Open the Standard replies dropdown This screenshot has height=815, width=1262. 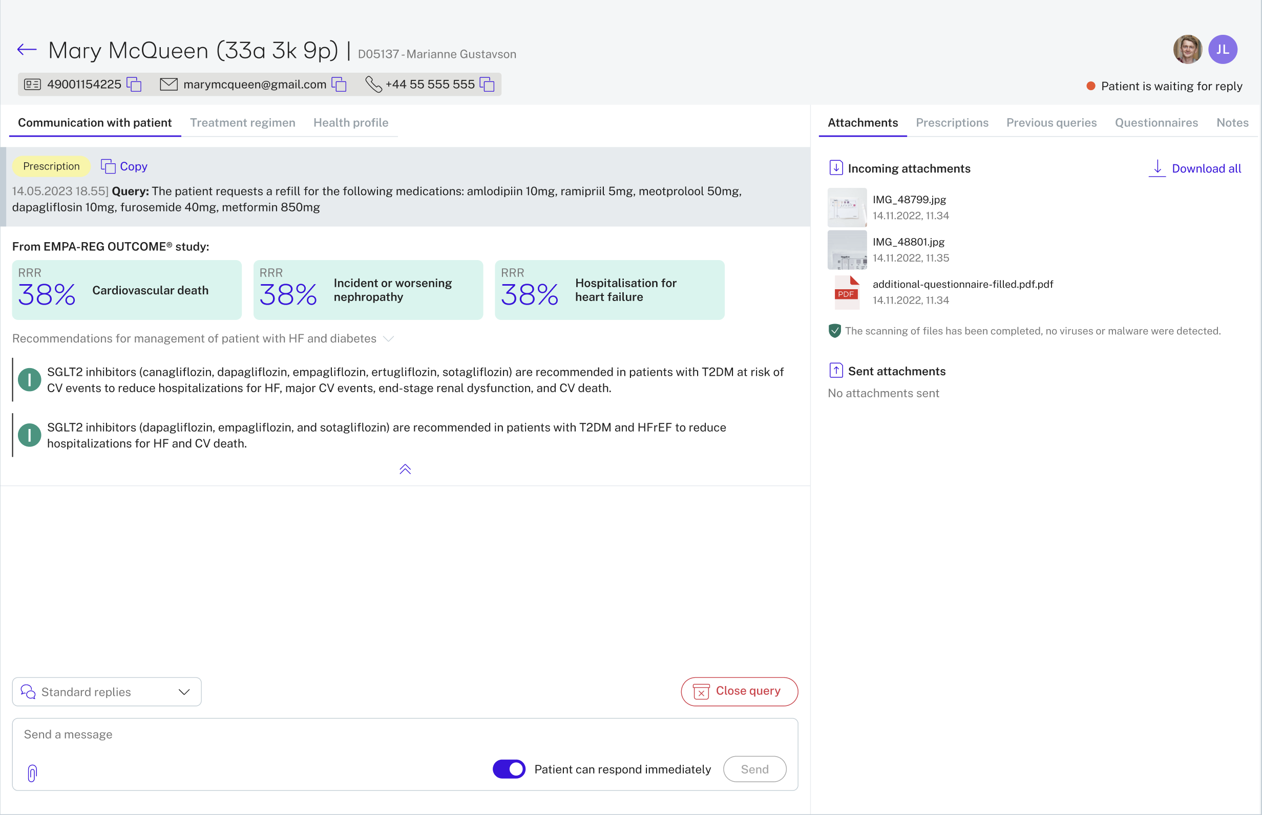pos(107,692)
